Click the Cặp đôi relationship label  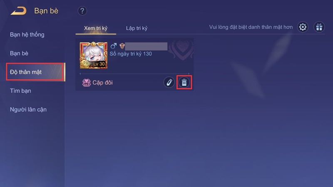(x=102, y=82)
